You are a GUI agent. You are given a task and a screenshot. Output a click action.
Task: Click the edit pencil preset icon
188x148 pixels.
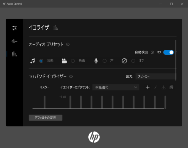[x=156, y=87]
